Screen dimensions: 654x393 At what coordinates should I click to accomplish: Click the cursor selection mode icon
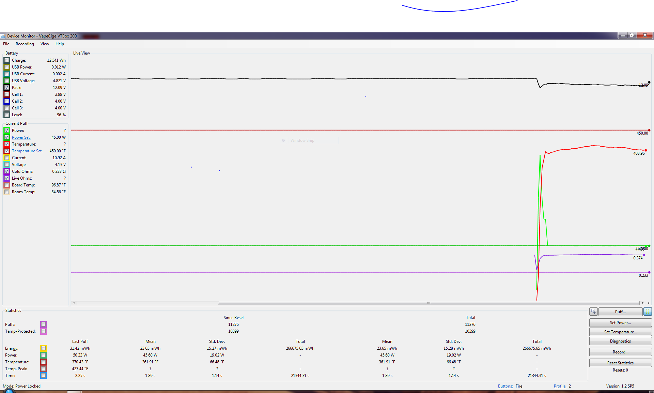593,312
